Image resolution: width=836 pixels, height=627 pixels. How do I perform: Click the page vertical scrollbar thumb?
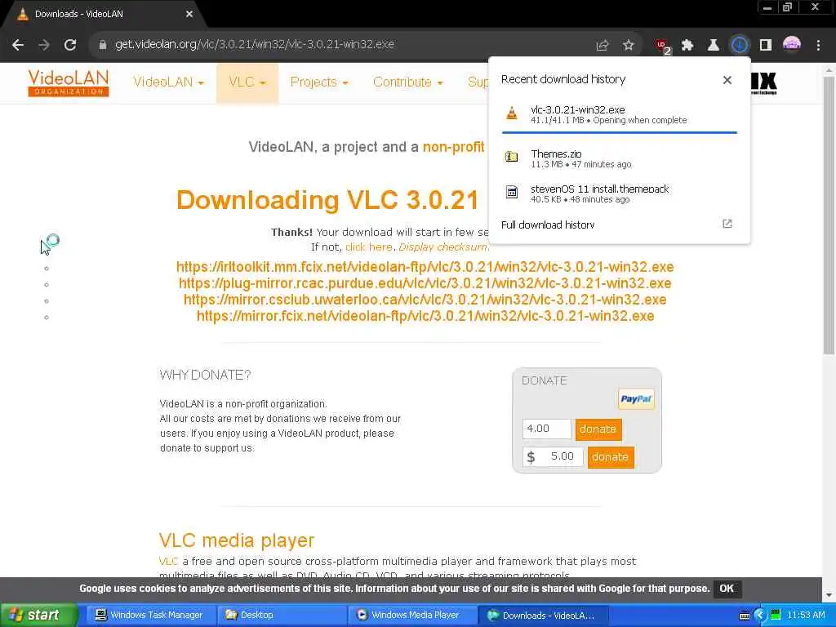coord(829,216)
